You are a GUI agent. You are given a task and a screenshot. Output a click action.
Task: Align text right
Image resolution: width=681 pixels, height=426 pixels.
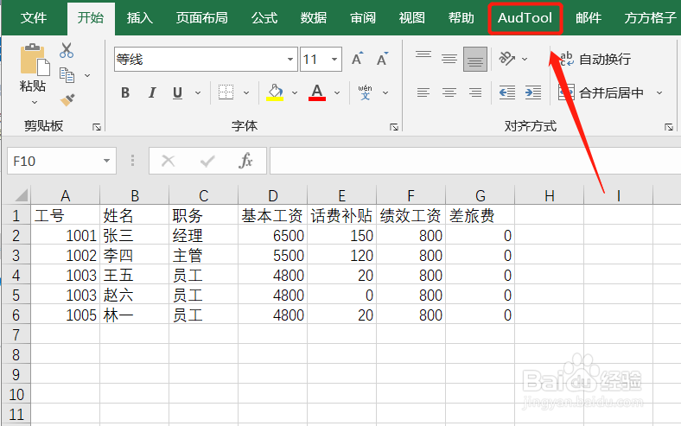tap(475, 92)
